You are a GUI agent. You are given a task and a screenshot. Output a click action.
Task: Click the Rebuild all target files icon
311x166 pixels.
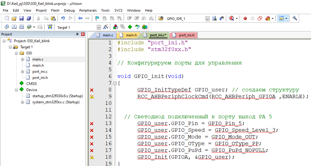[x=21, y=27]
